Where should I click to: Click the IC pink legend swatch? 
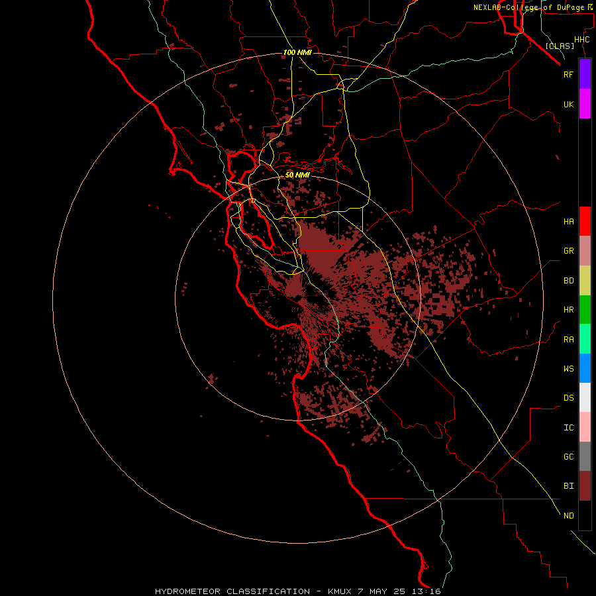(585, 427)
